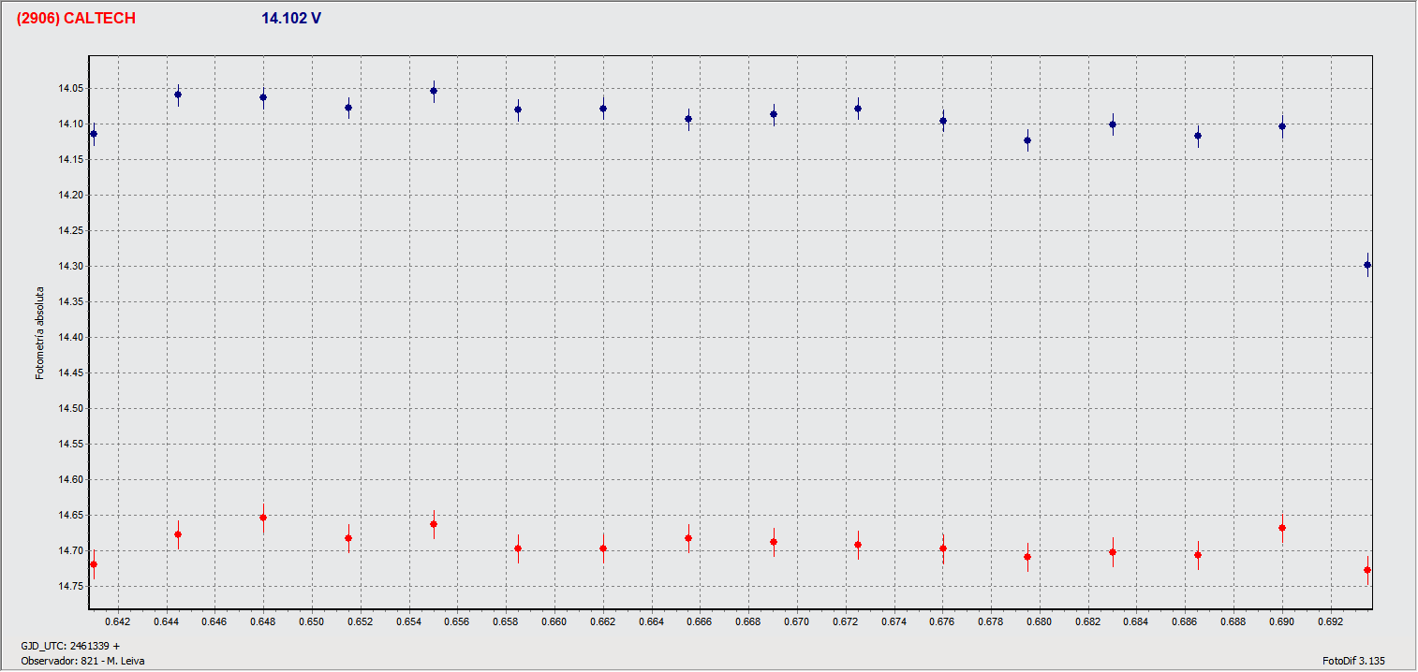
Task: Click the red data point at time 0.662
Action: [x=603, y=548]
